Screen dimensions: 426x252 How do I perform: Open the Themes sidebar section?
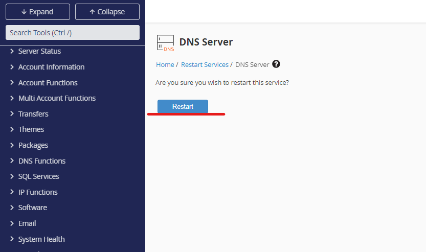coord(31,129)
